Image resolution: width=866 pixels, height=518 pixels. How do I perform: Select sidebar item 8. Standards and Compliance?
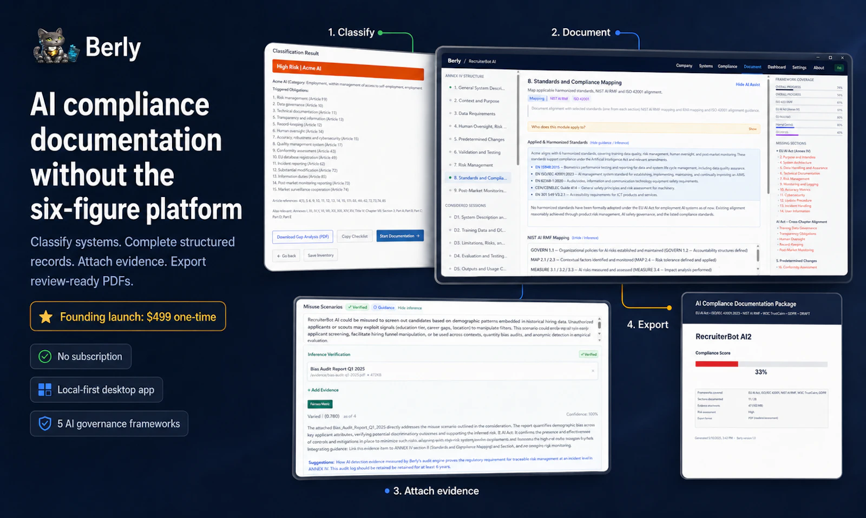[x=477, y=178]
